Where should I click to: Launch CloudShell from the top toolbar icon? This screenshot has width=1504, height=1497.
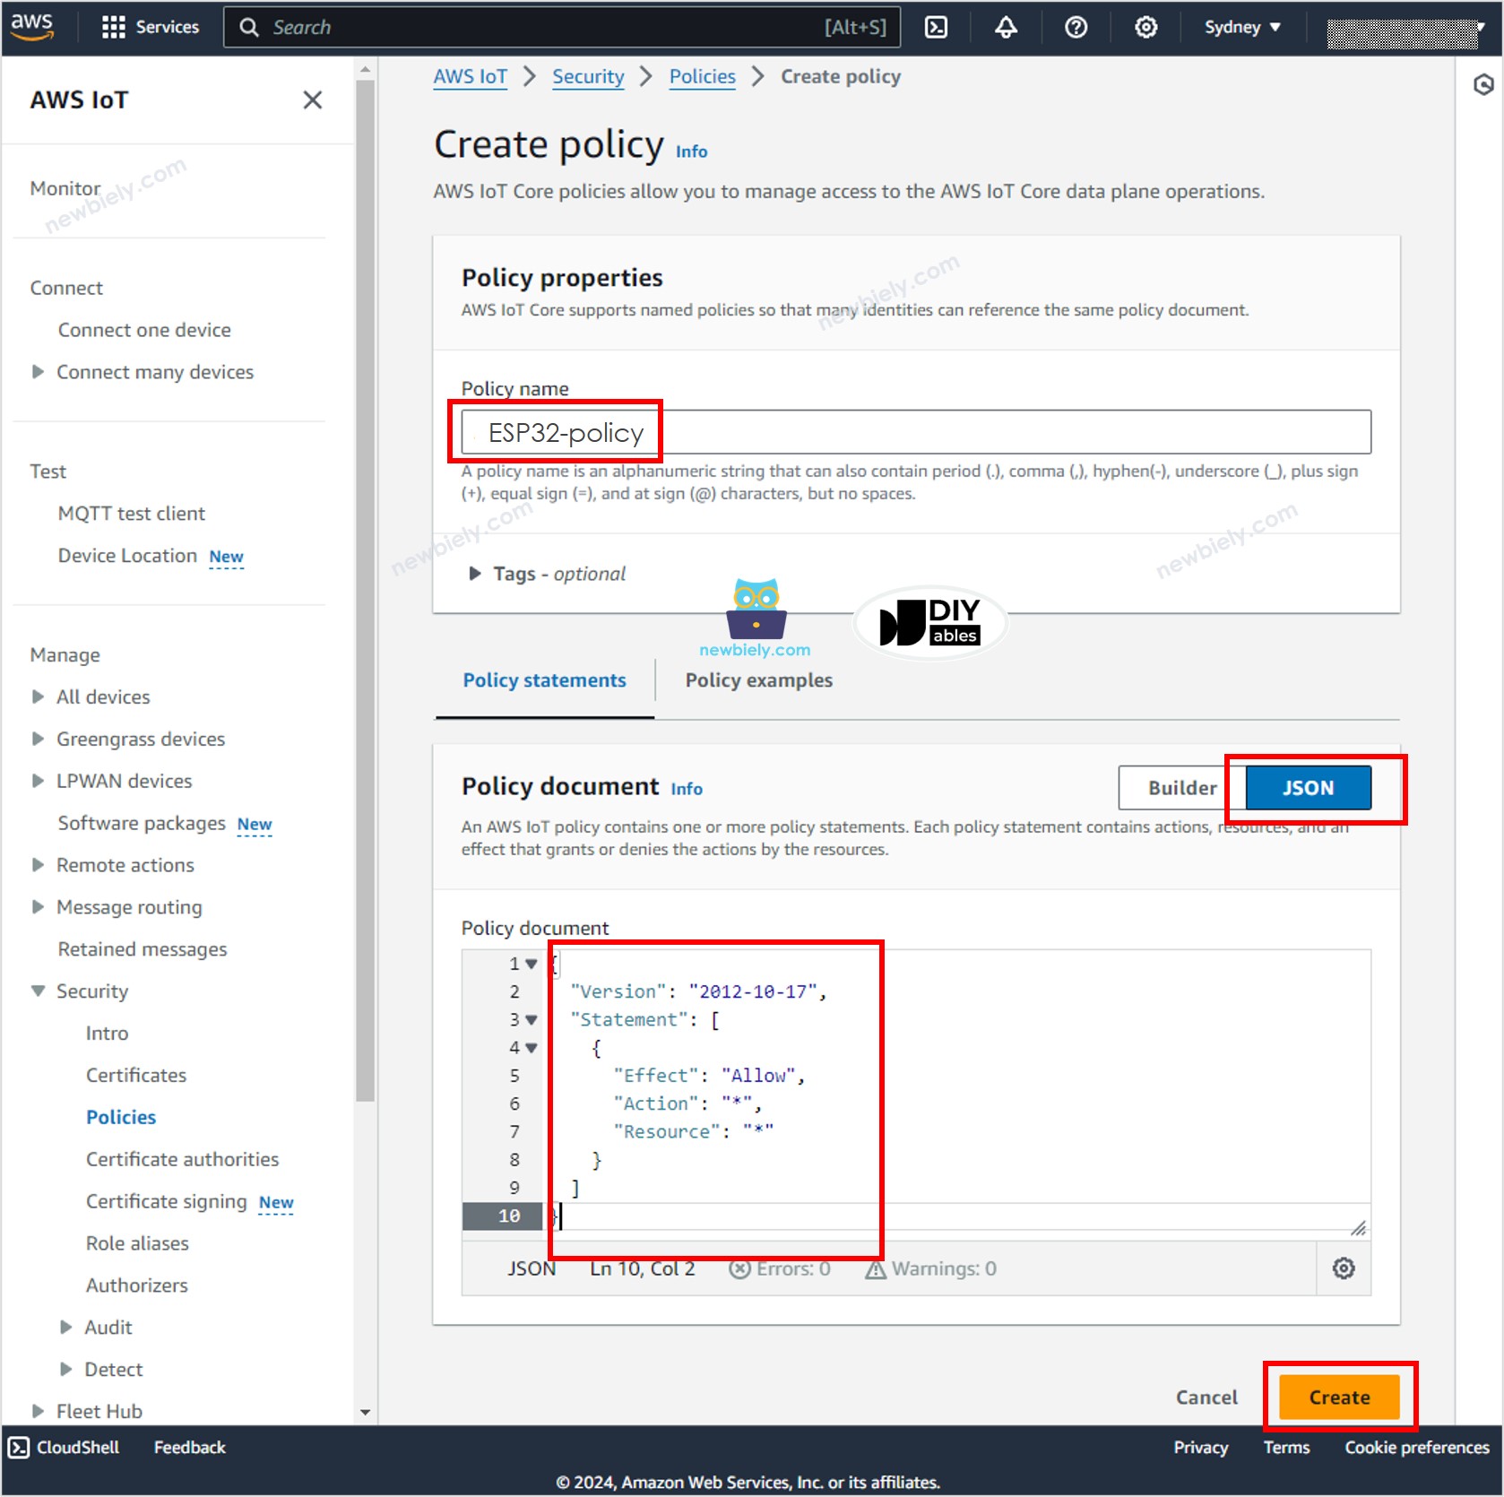point(936,27)
